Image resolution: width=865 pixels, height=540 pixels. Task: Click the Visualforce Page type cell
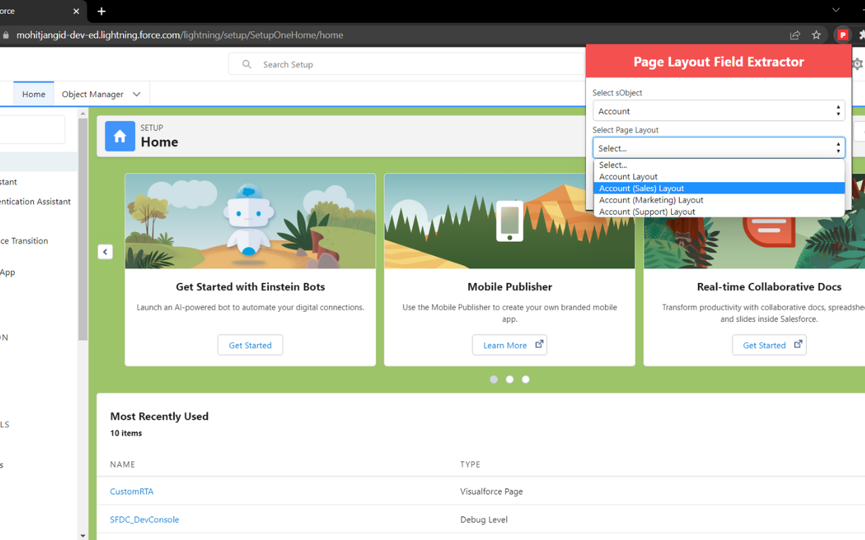pyautogui.click(x=491, y=491)
